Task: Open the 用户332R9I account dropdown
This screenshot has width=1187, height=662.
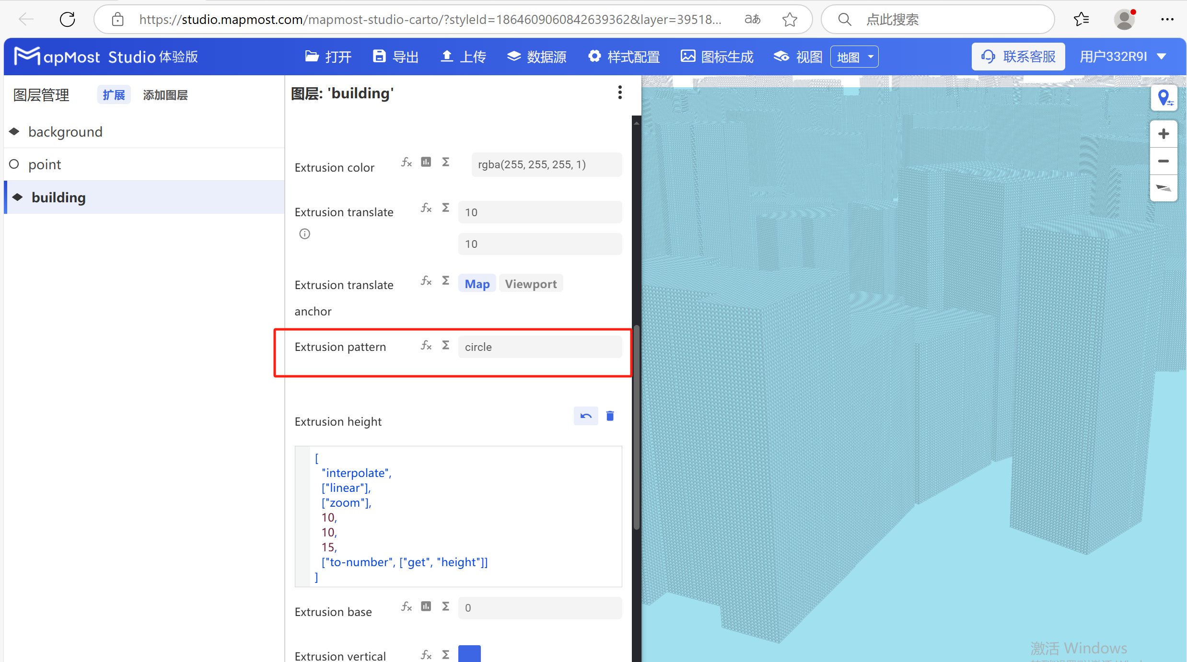Action: coord(1123,56)
